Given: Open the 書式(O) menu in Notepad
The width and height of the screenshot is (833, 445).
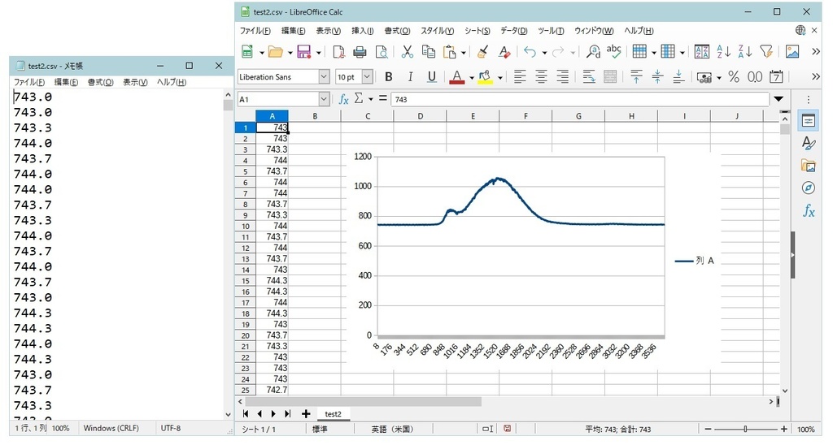Looking at the screenshot, I should coord(100,82).
